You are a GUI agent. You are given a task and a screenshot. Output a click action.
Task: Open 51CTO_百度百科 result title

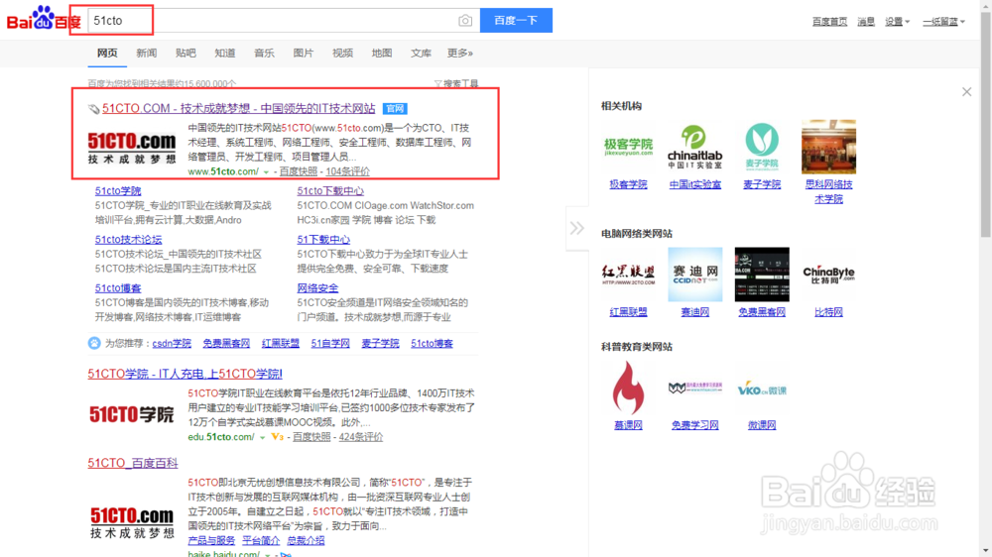coord(133,463)
